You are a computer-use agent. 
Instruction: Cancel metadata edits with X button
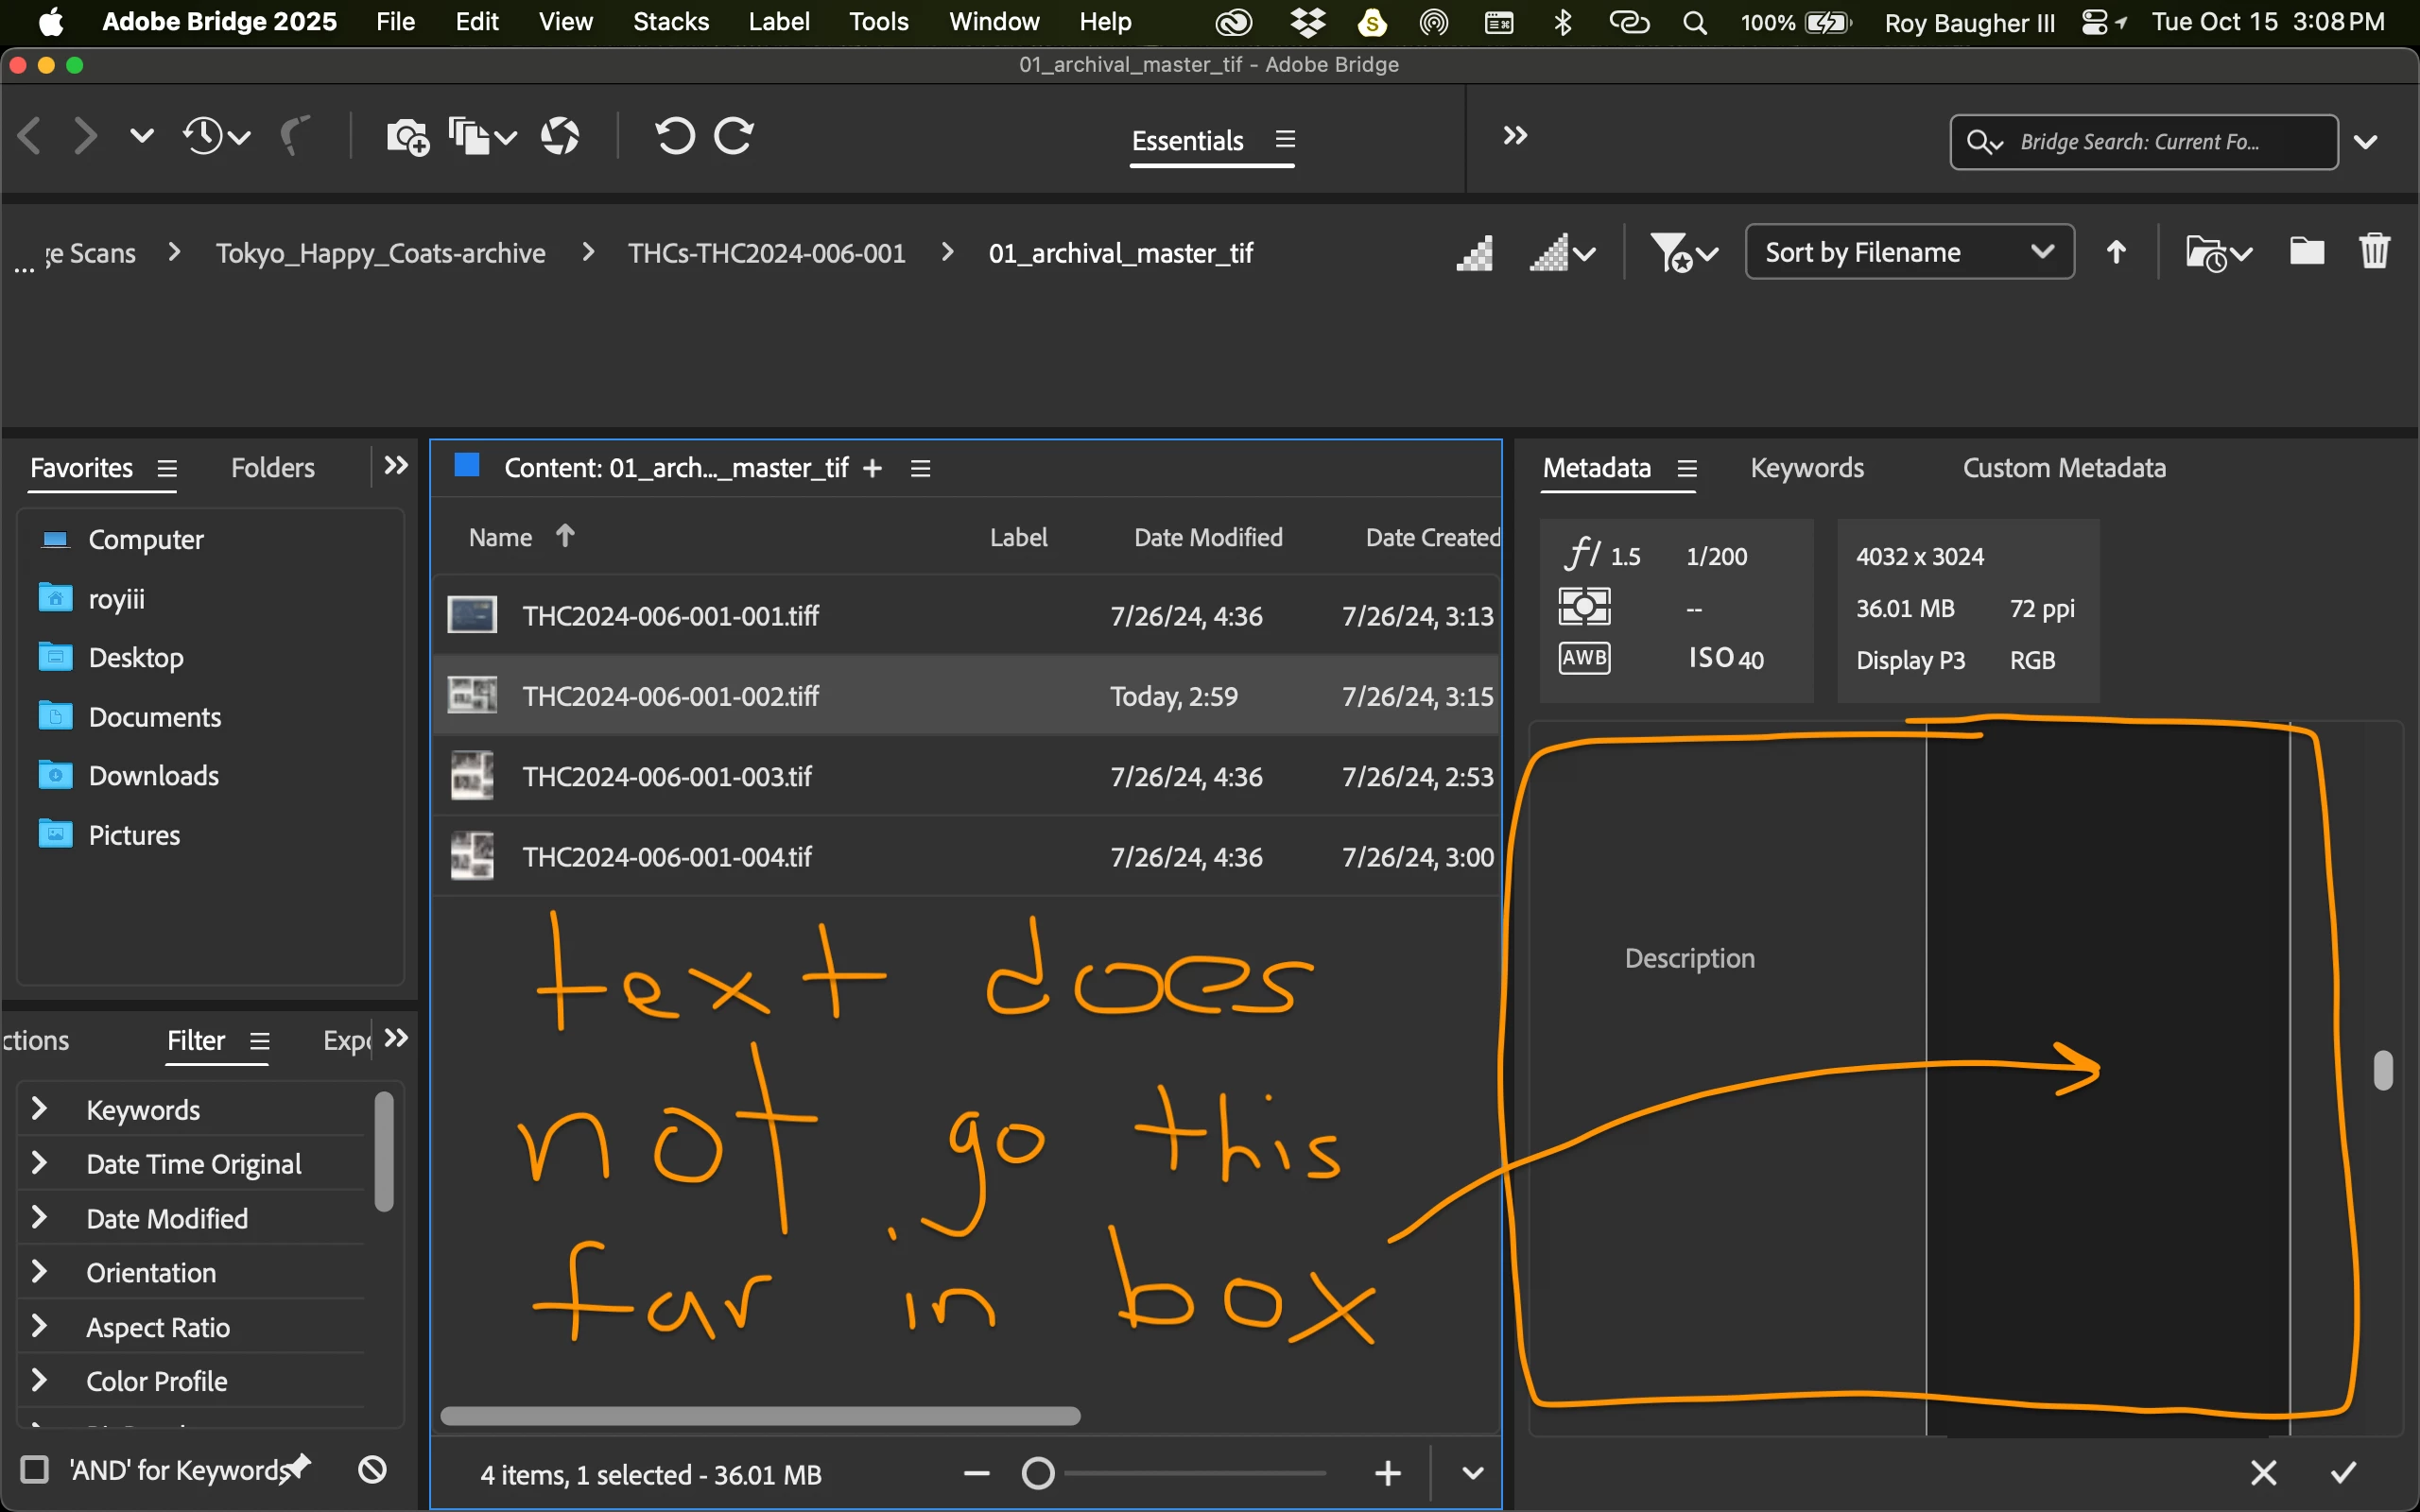click(x=2264, y=1472)
